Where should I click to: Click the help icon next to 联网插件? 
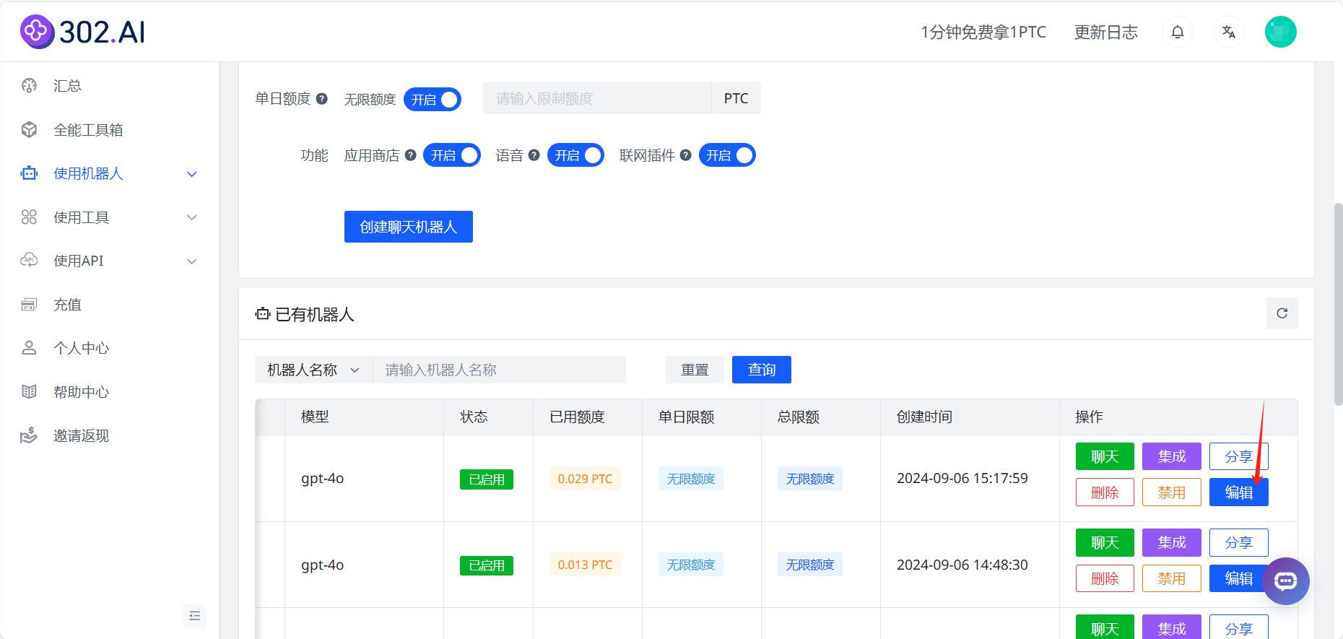(x=686, y=155)
